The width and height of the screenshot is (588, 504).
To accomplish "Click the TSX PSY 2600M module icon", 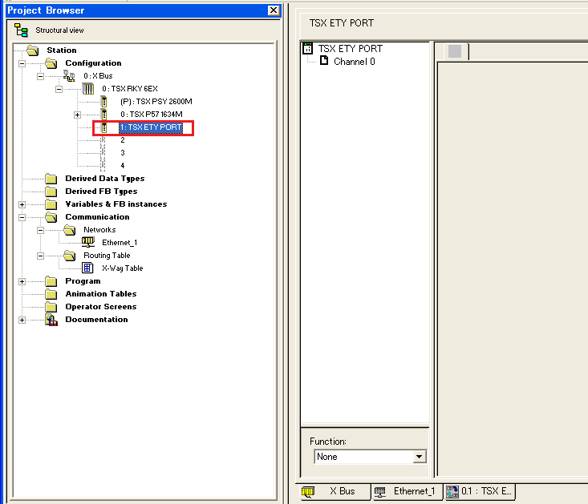I will (103, 102).
